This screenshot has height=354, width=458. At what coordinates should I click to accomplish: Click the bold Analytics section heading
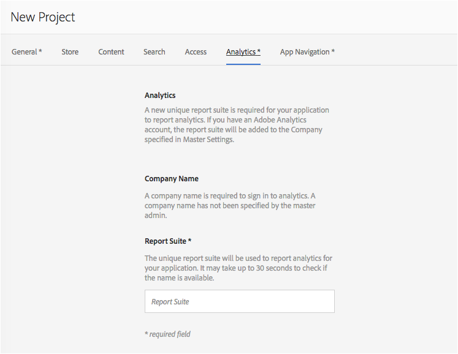(x=160, y=96)
